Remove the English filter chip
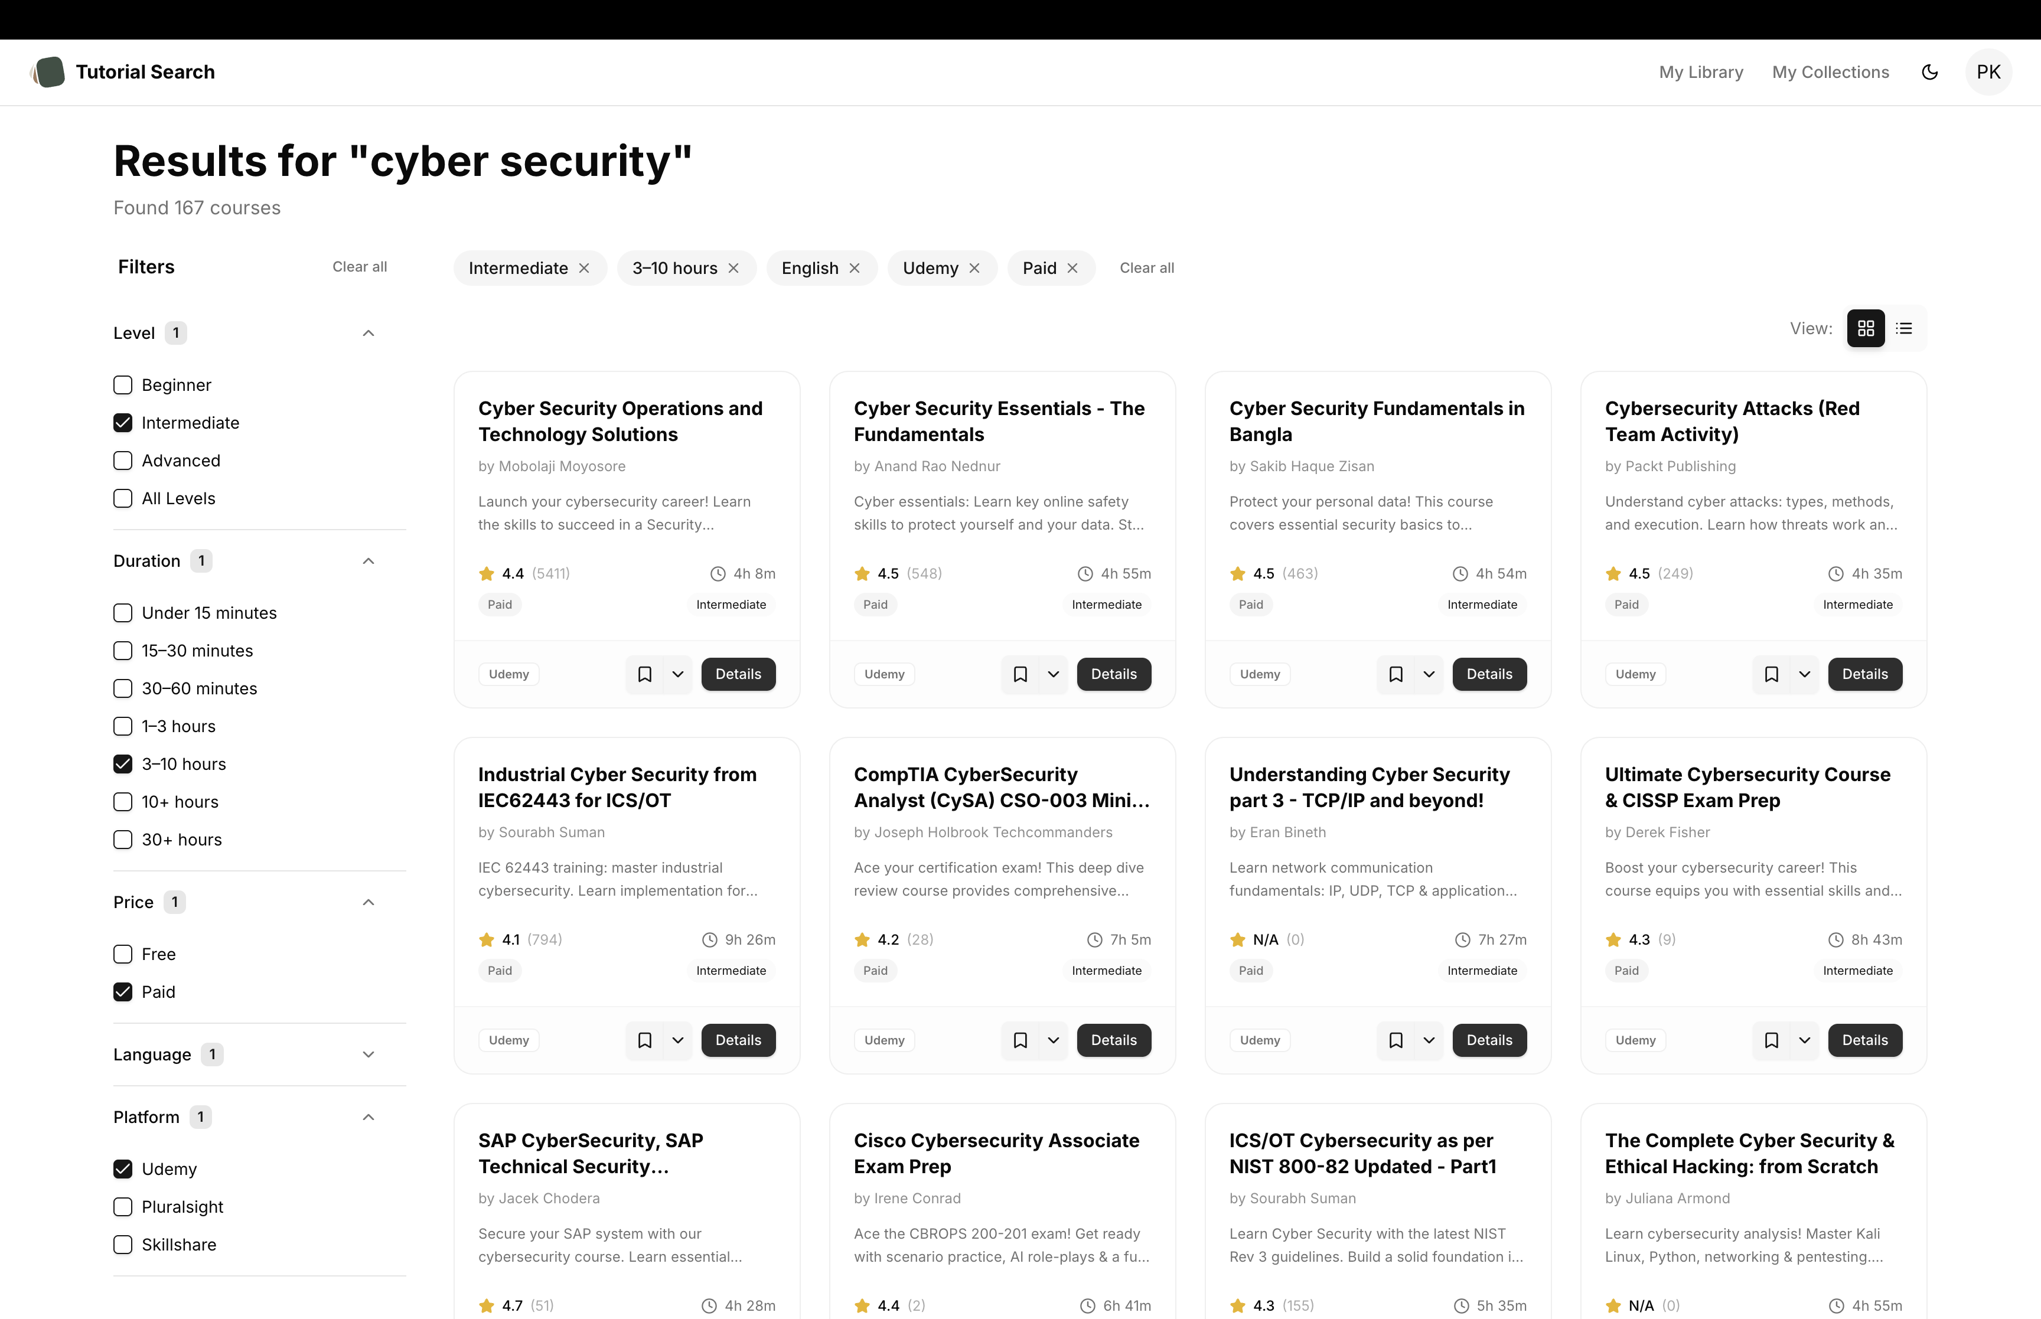Viewport: 2041px width, 1319px height. pos(855,268)
